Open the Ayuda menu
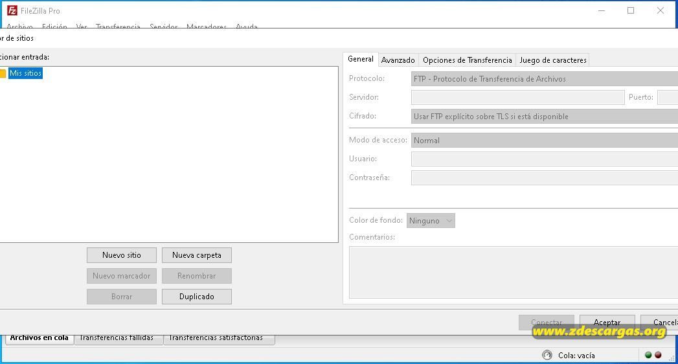This screenshot has height=364, width=678. click(x=247, y=26)
